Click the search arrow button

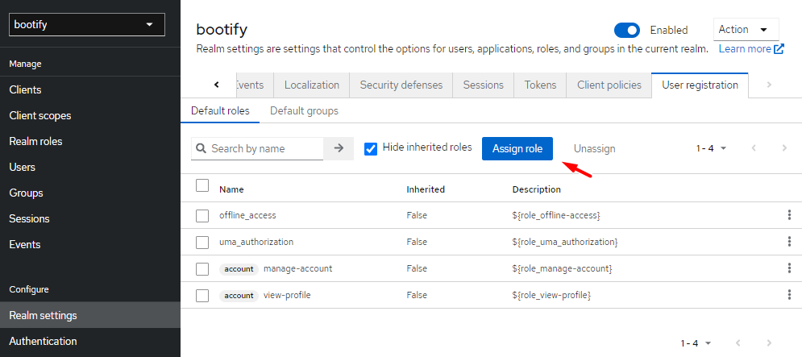339,148
